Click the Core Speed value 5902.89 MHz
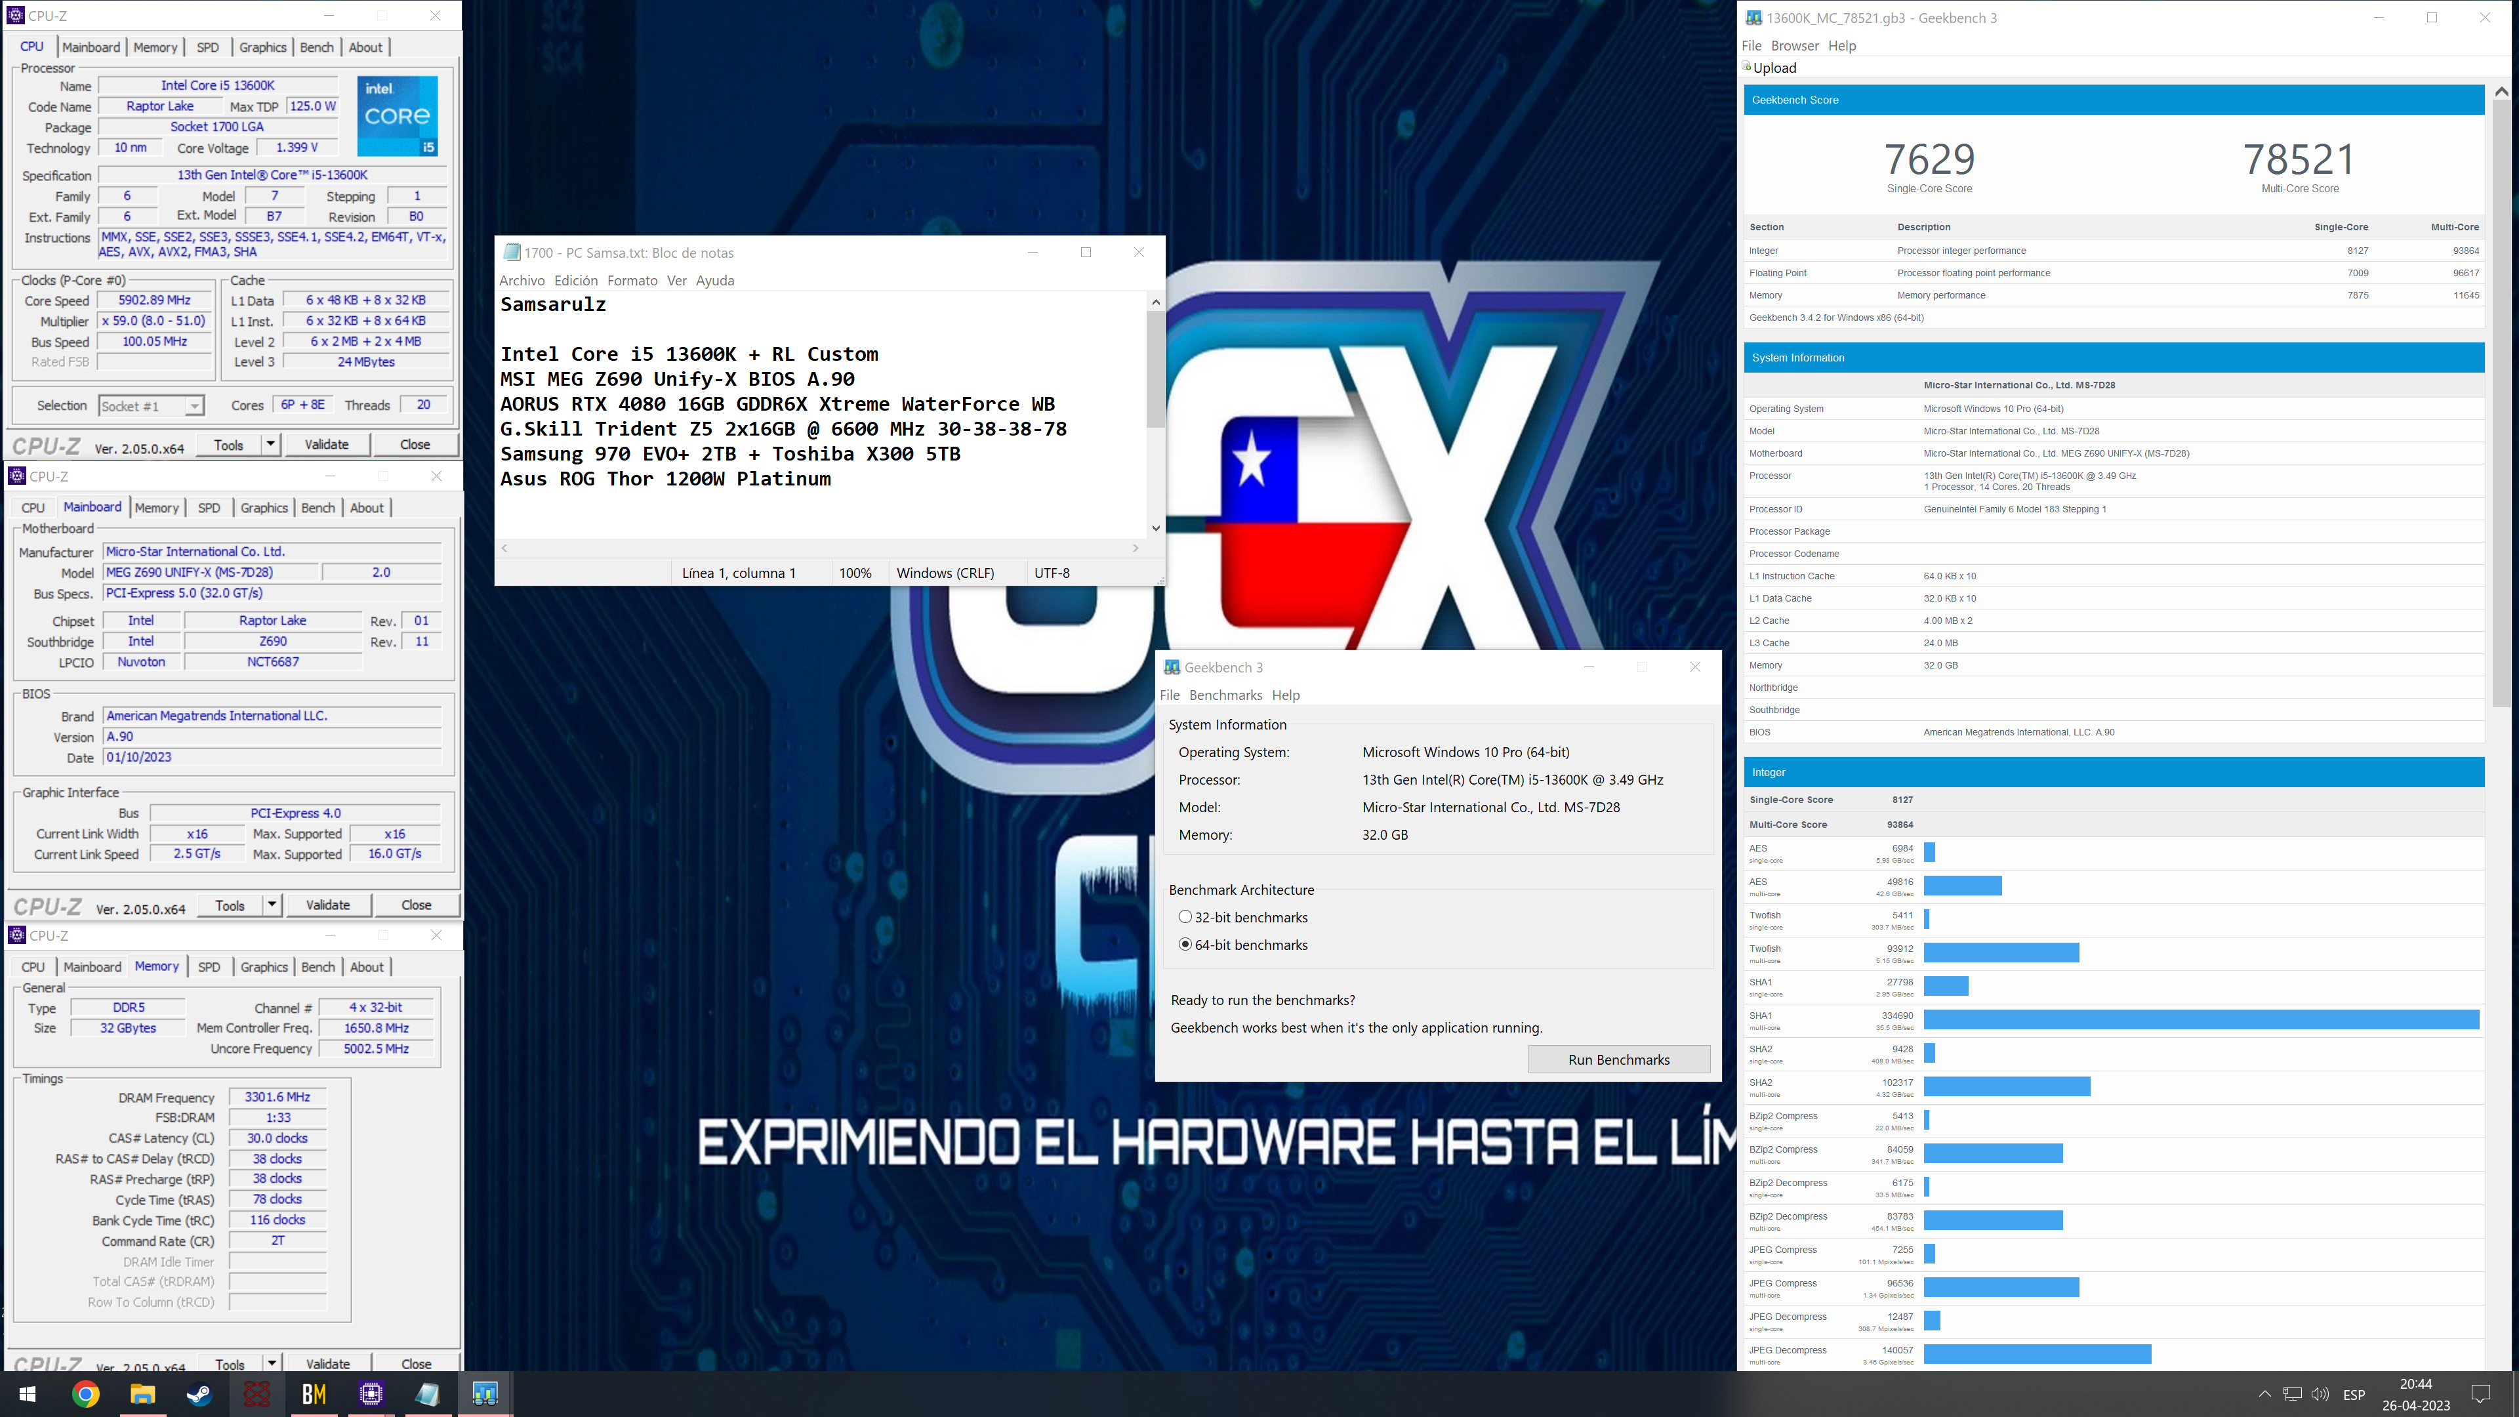 coord(155,300)
